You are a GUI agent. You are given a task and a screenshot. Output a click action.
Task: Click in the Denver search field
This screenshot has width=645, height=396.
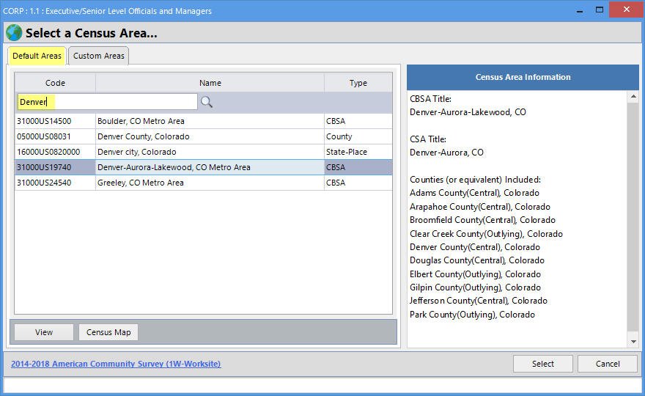[106, 102]
